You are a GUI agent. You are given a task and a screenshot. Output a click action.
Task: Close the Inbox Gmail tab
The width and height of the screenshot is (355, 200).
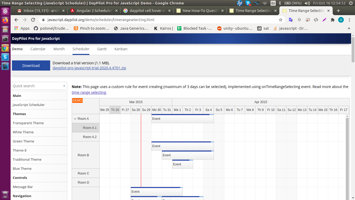click(63, 11)
